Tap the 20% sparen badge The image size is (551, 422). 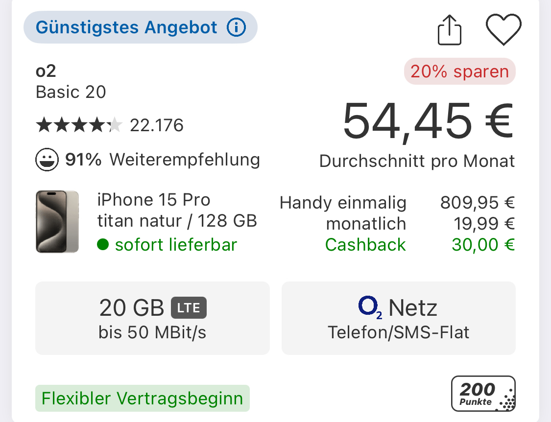[x=459, y=71]
